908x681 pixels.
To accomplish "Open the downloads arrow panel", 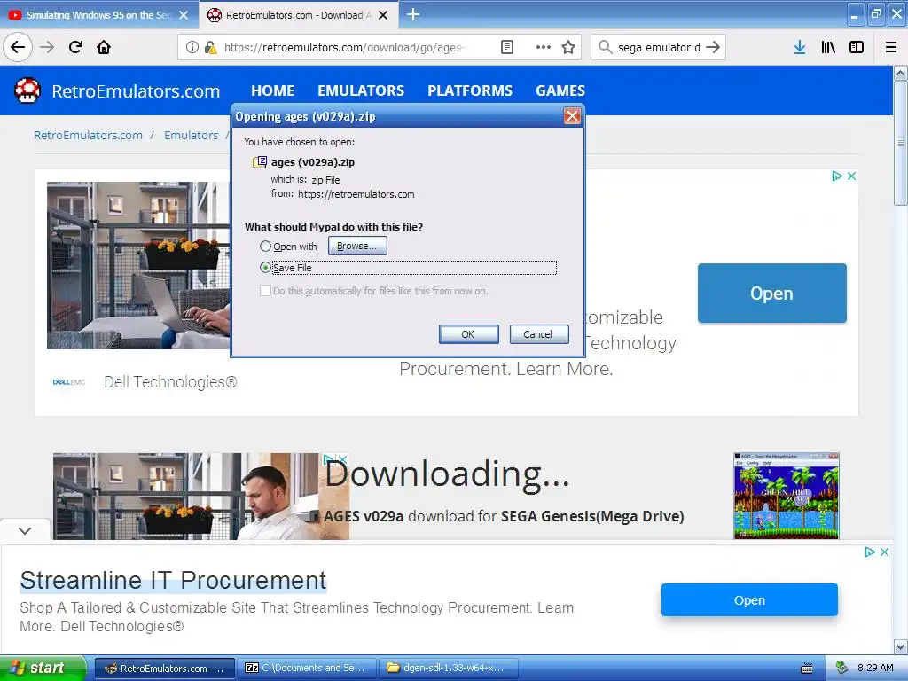I will [800, 47].
